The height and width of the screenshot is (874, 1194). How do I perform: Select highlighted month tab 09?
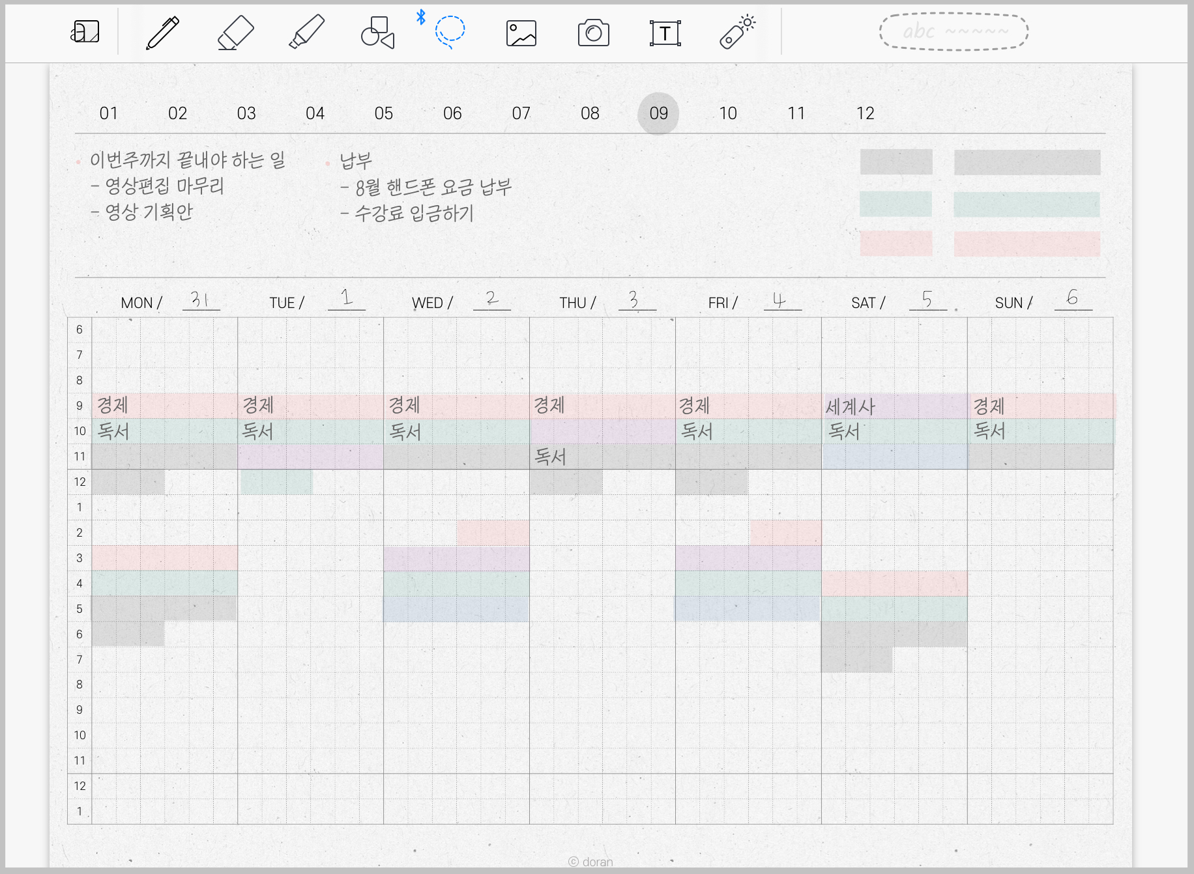point(658,113)
